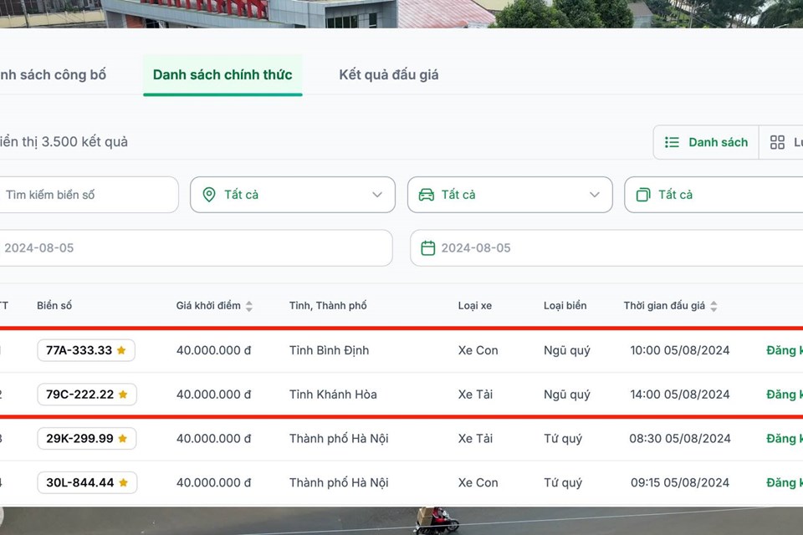803x535 pixels.
Task: Sort by Giá khởi điểm column
Action: (x=249, y=306)
